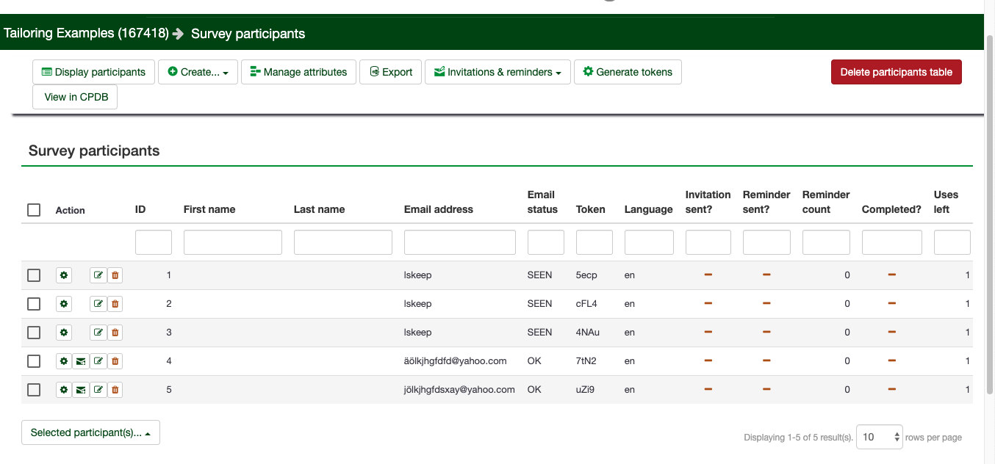Open the Create... dropdown

(x=198, y=72)
